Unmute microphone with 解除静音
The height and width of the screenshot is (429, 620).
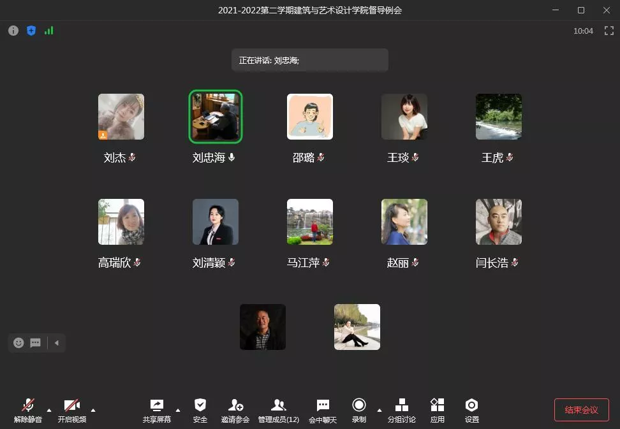click(x=28, y=410)
